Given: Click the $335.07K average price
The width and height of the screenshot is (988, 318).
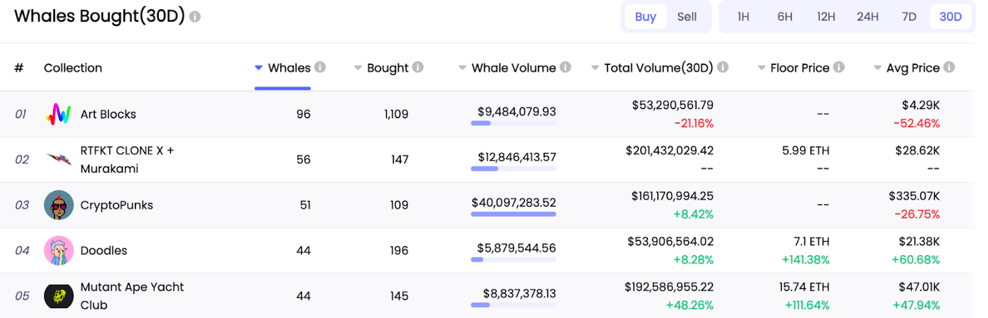Looking at the screenshot, I should click(x=914, y=196).
